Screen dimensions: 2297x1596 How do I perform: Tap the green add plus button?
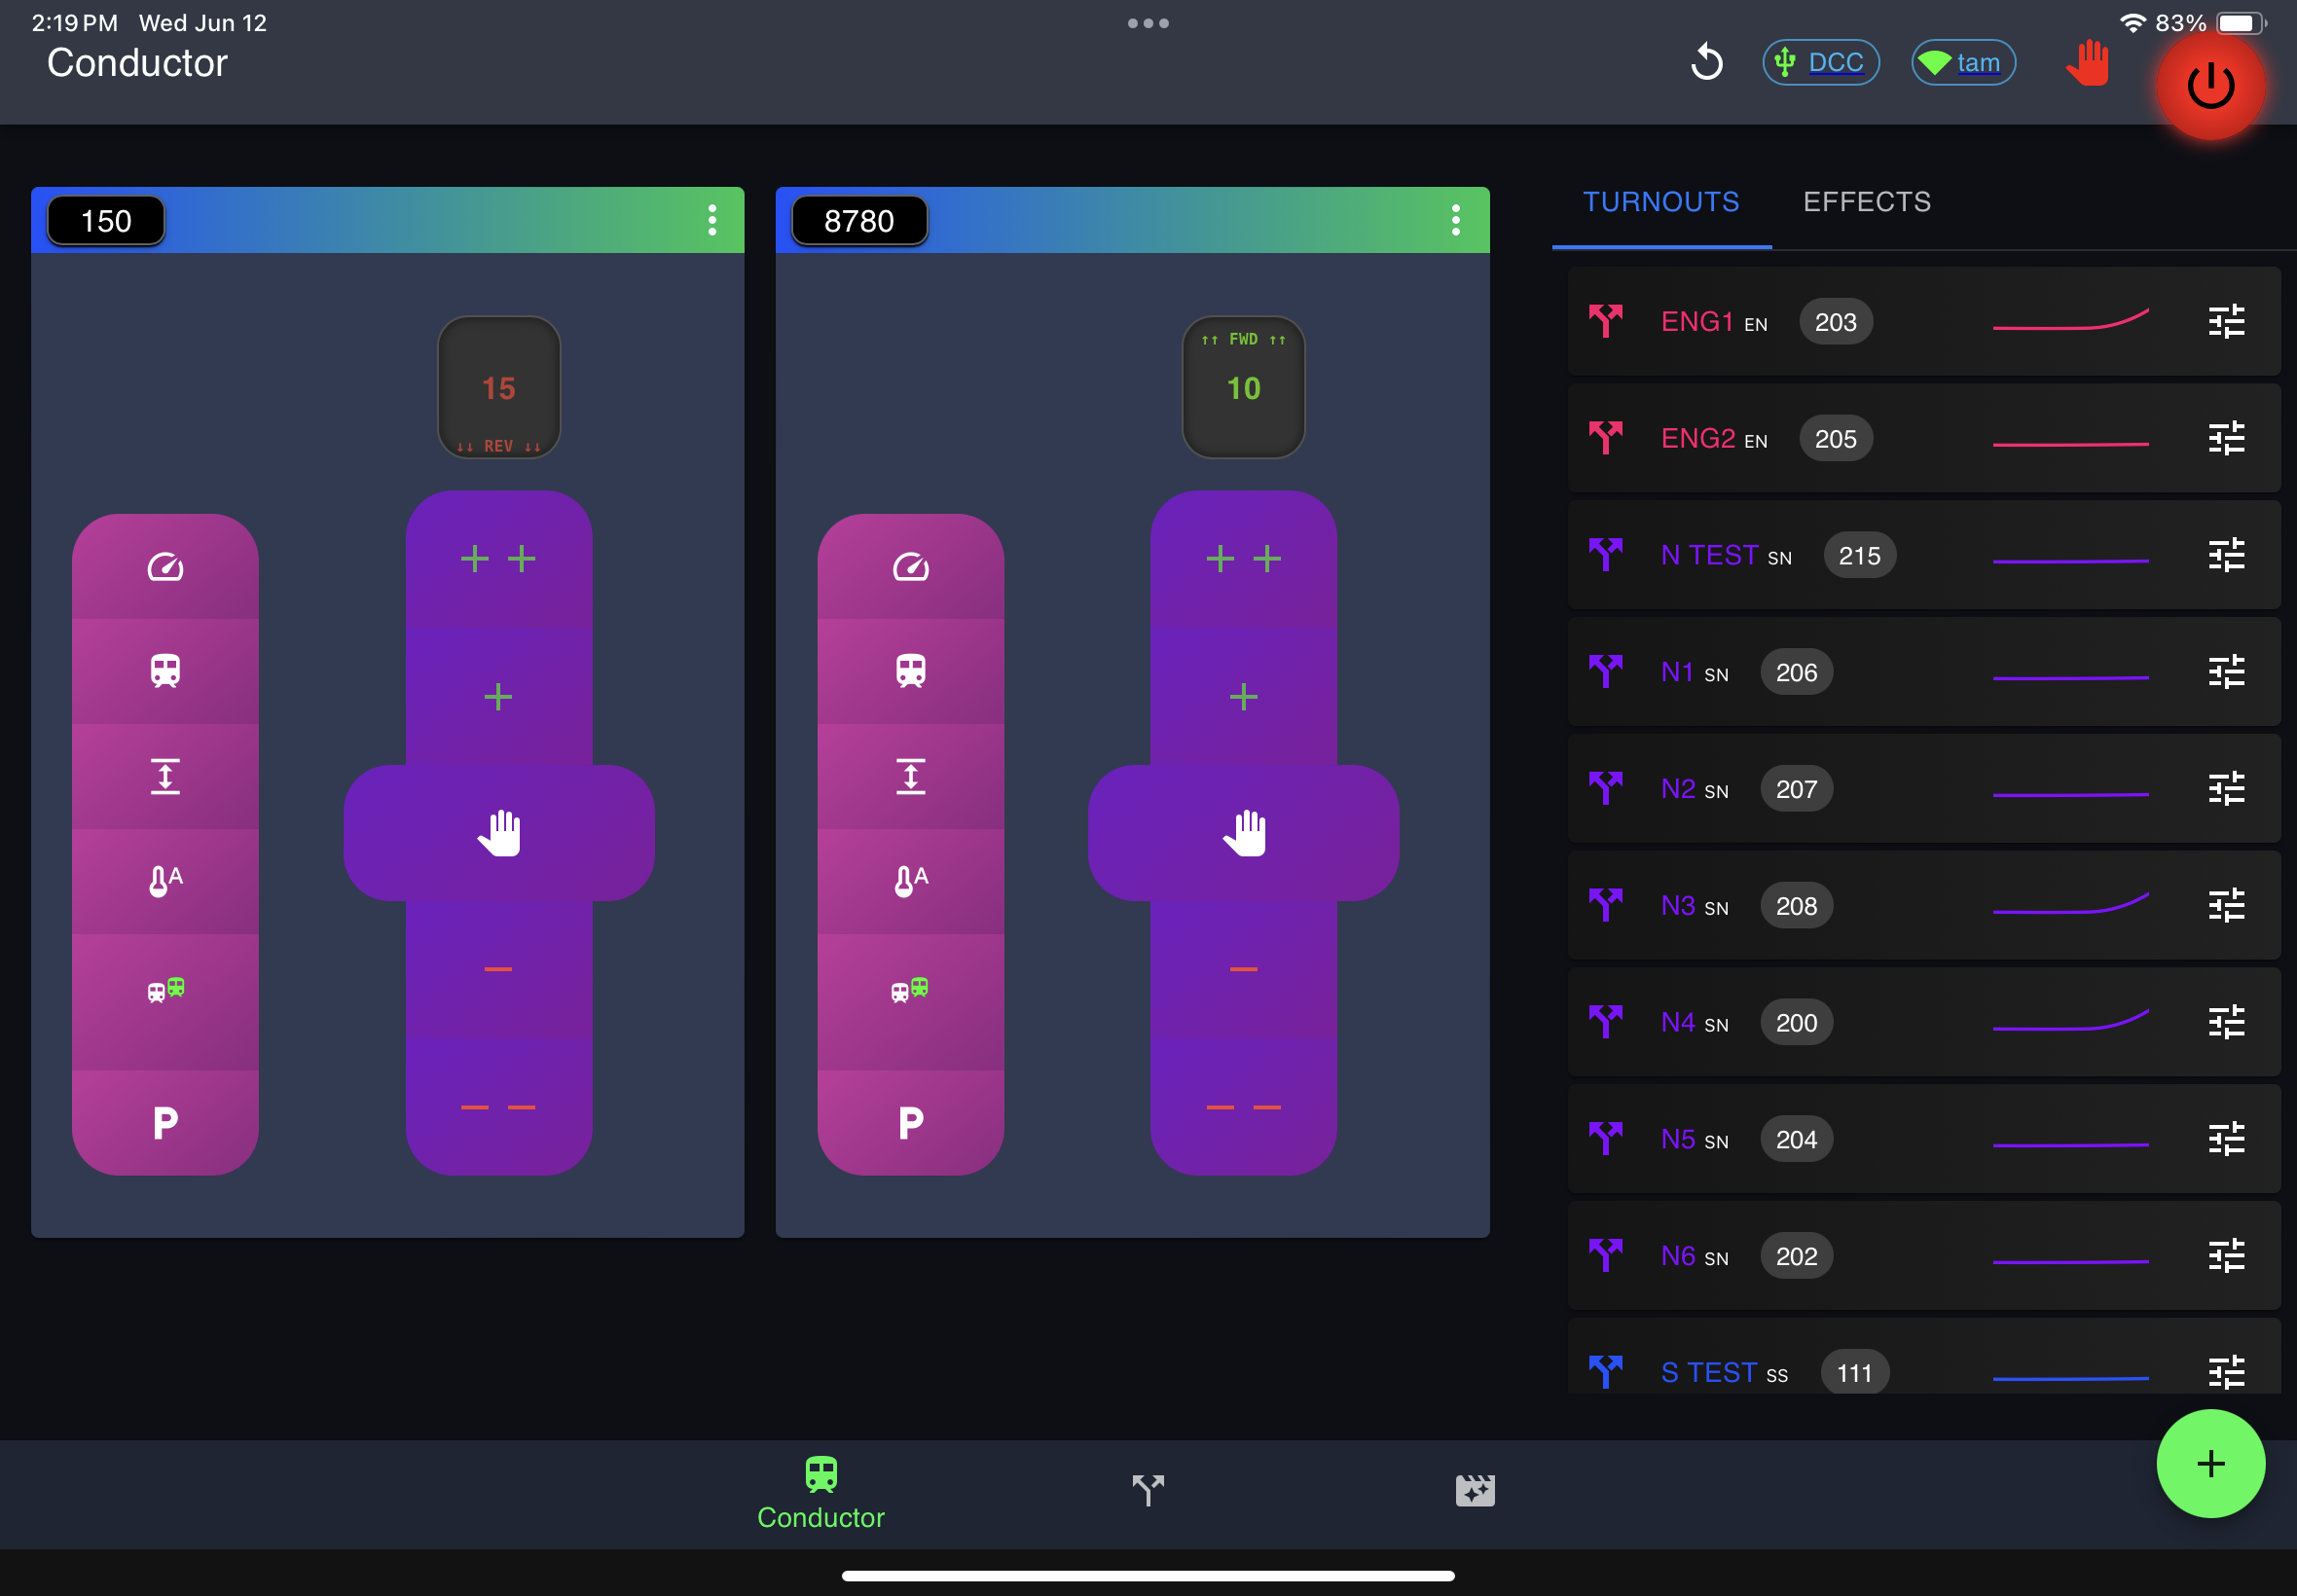pyautogui.click(x=2209, y=1463)
